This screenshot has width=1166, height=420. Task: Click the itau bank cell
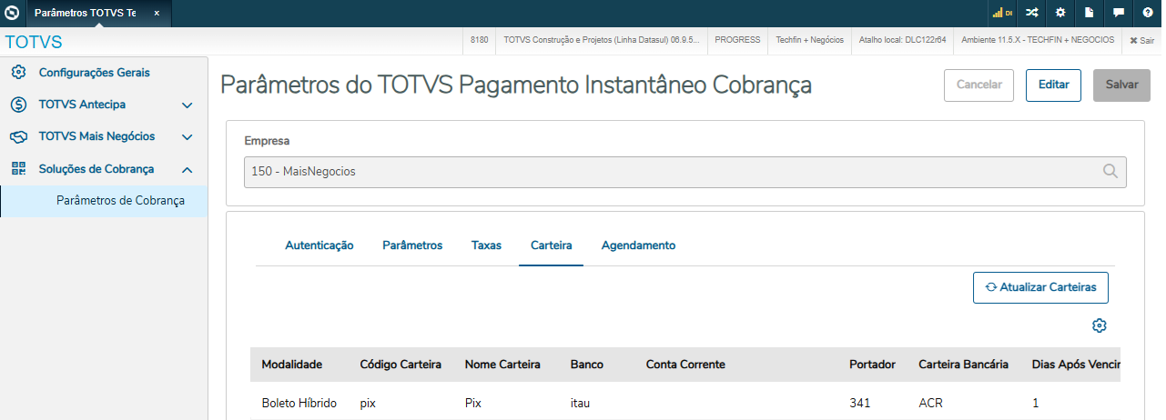(580, 403)
